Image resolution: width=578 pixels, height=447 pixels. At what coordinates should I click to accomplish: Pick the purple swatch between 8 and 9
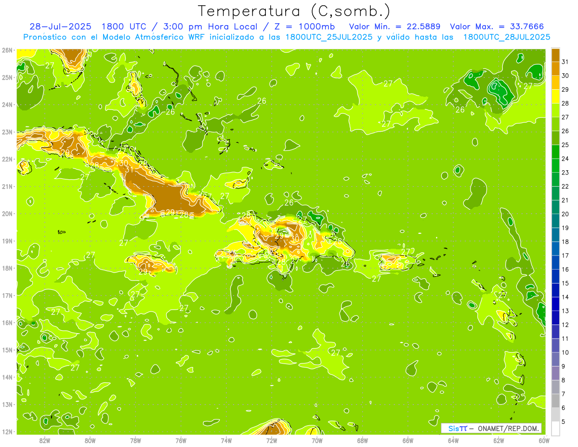pyautogui.click(x=555, y=373)
